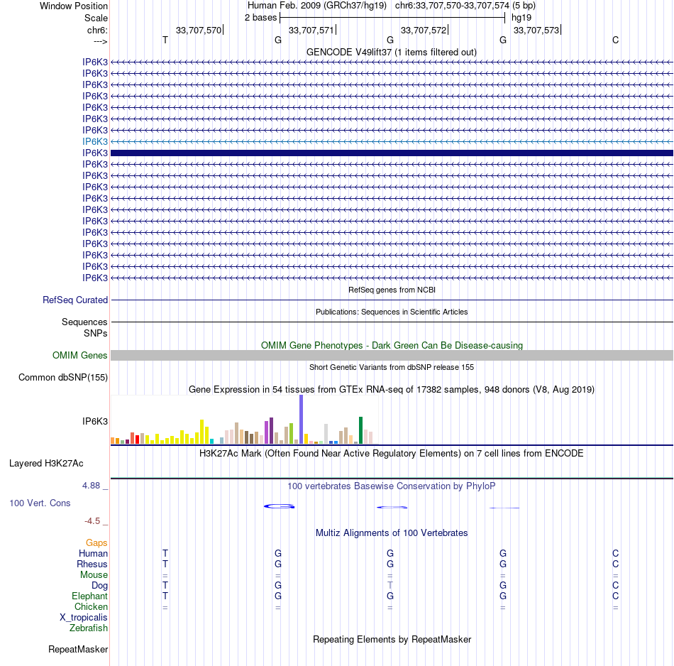The image size is (674, 666).
Task: Click the faded mismatched T in the Dog row
Action: tap(390, 585)
